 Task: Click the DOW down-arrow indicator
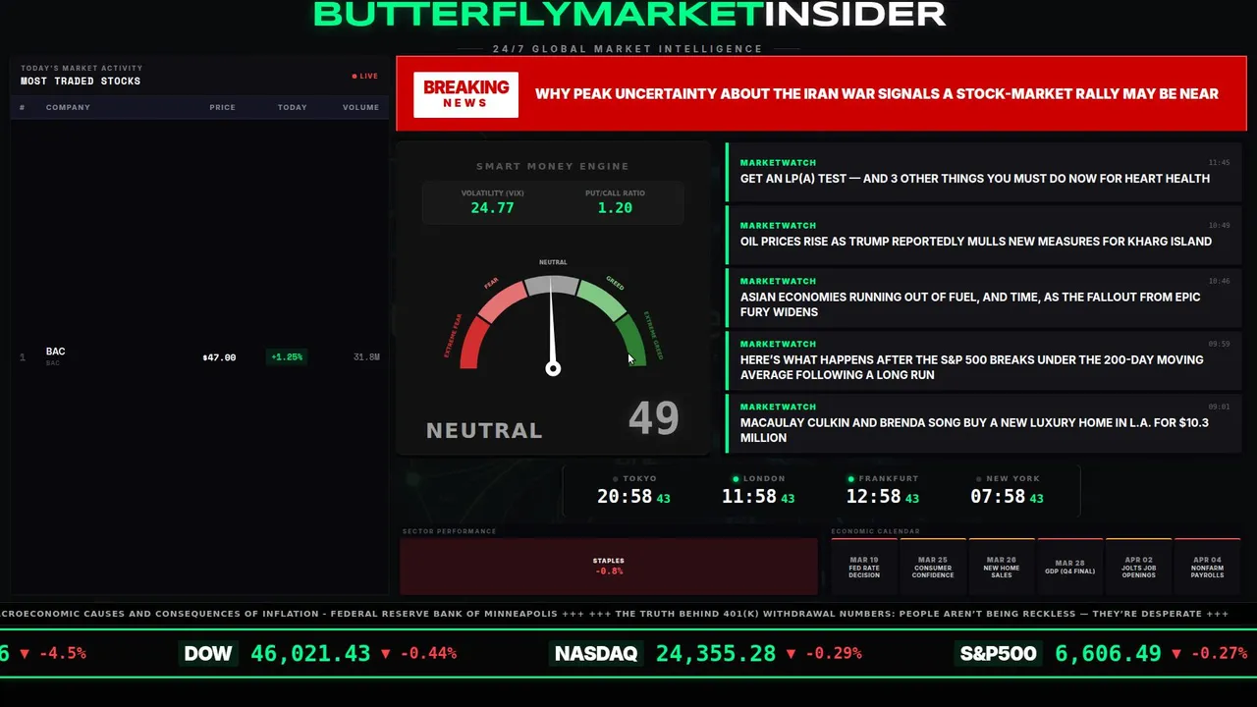point(385,654)
